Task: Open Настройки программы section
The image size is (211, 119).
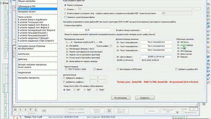Action: [29, 78]
